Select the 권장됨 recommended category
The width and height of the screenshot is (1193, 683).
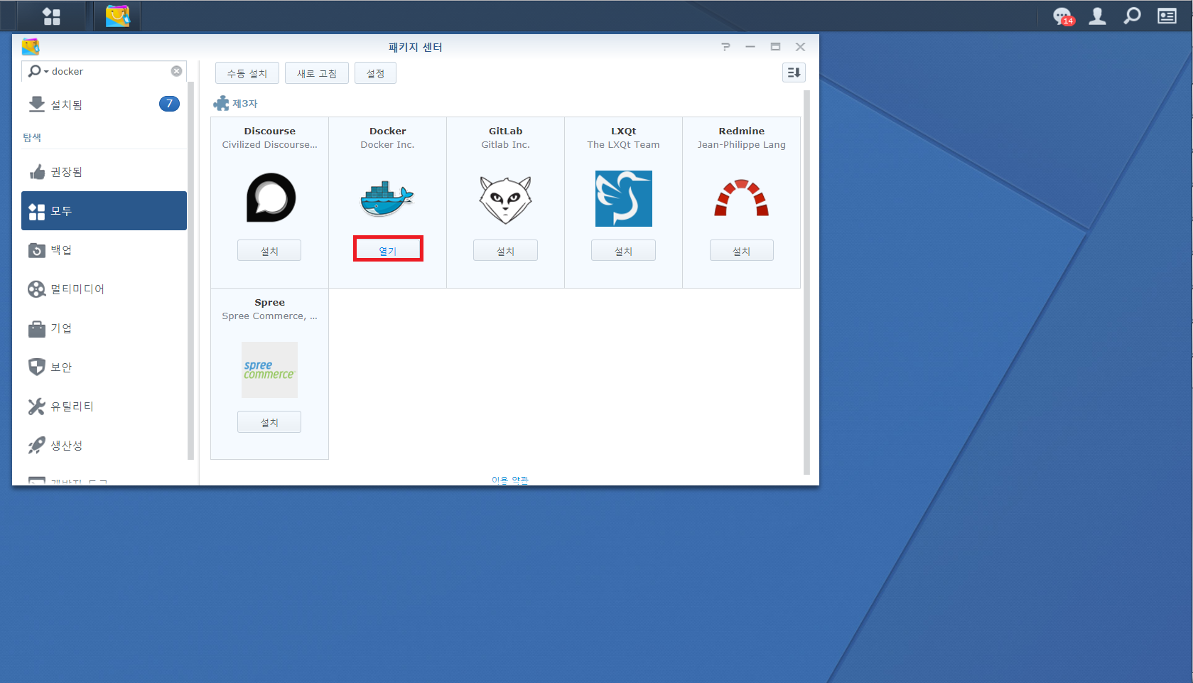click(x=104, y=172)
